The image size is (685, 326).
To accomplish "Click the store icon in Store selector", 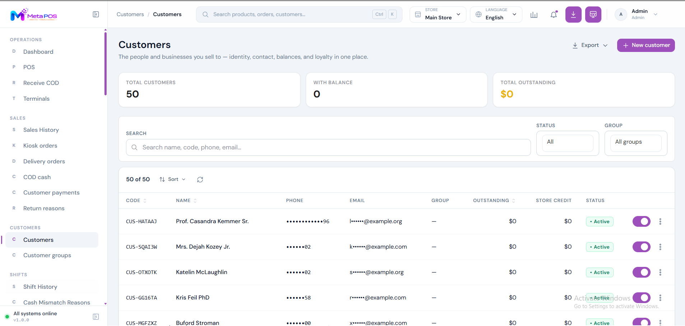I will 418,15.
